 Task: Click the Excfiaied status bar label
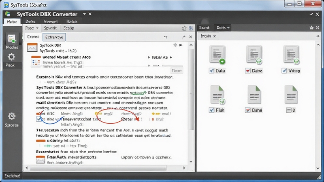point(12,176)
